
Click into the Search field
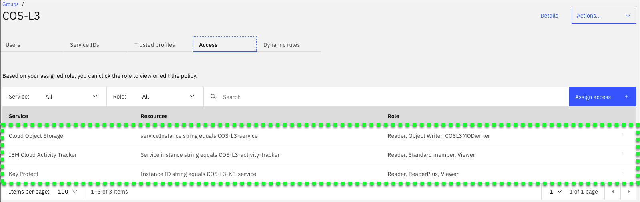(x=386, y=97)
